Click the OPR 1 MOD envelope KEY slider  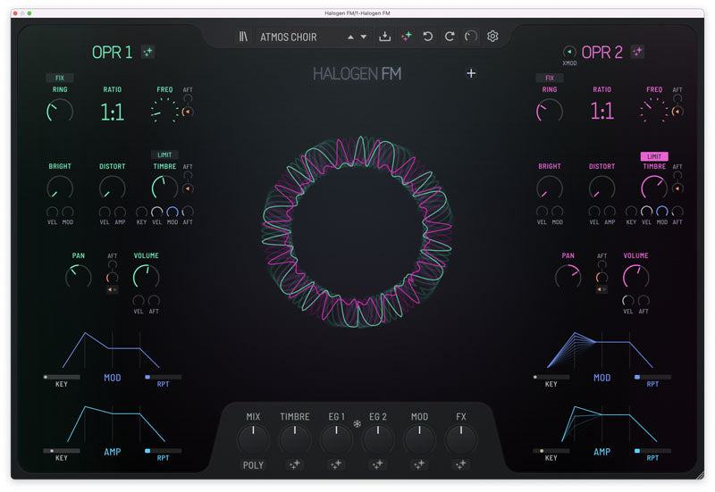coord(62,377)
